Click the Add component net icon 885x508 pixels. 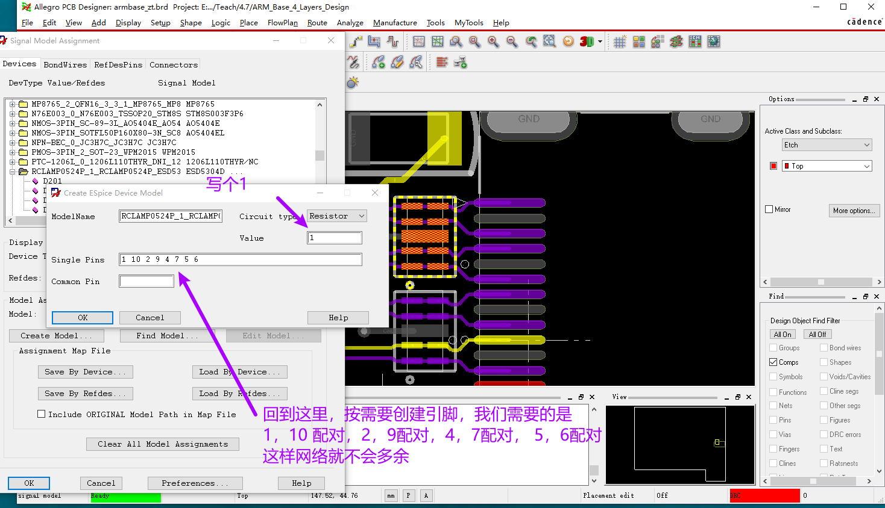point(461,62)
